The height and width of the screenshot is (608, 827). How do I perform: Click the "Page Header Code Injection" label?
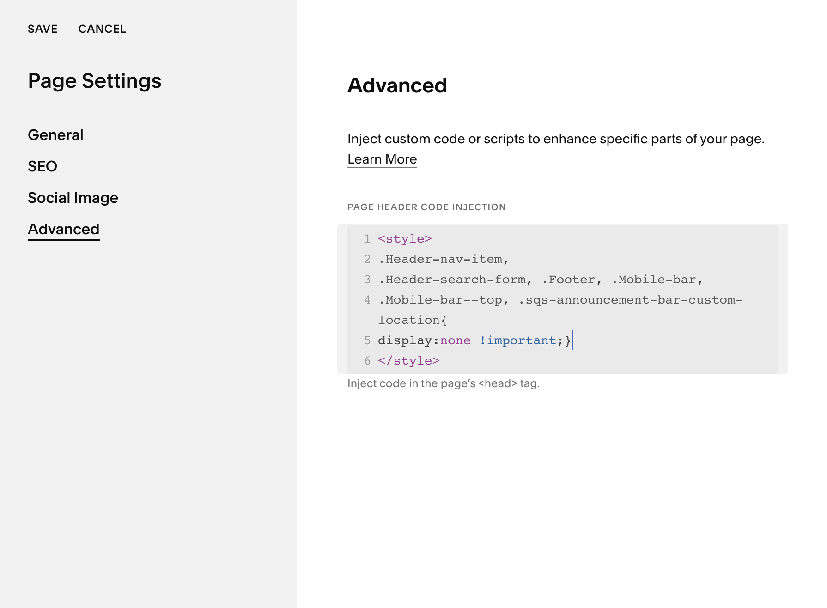(426, 207)
